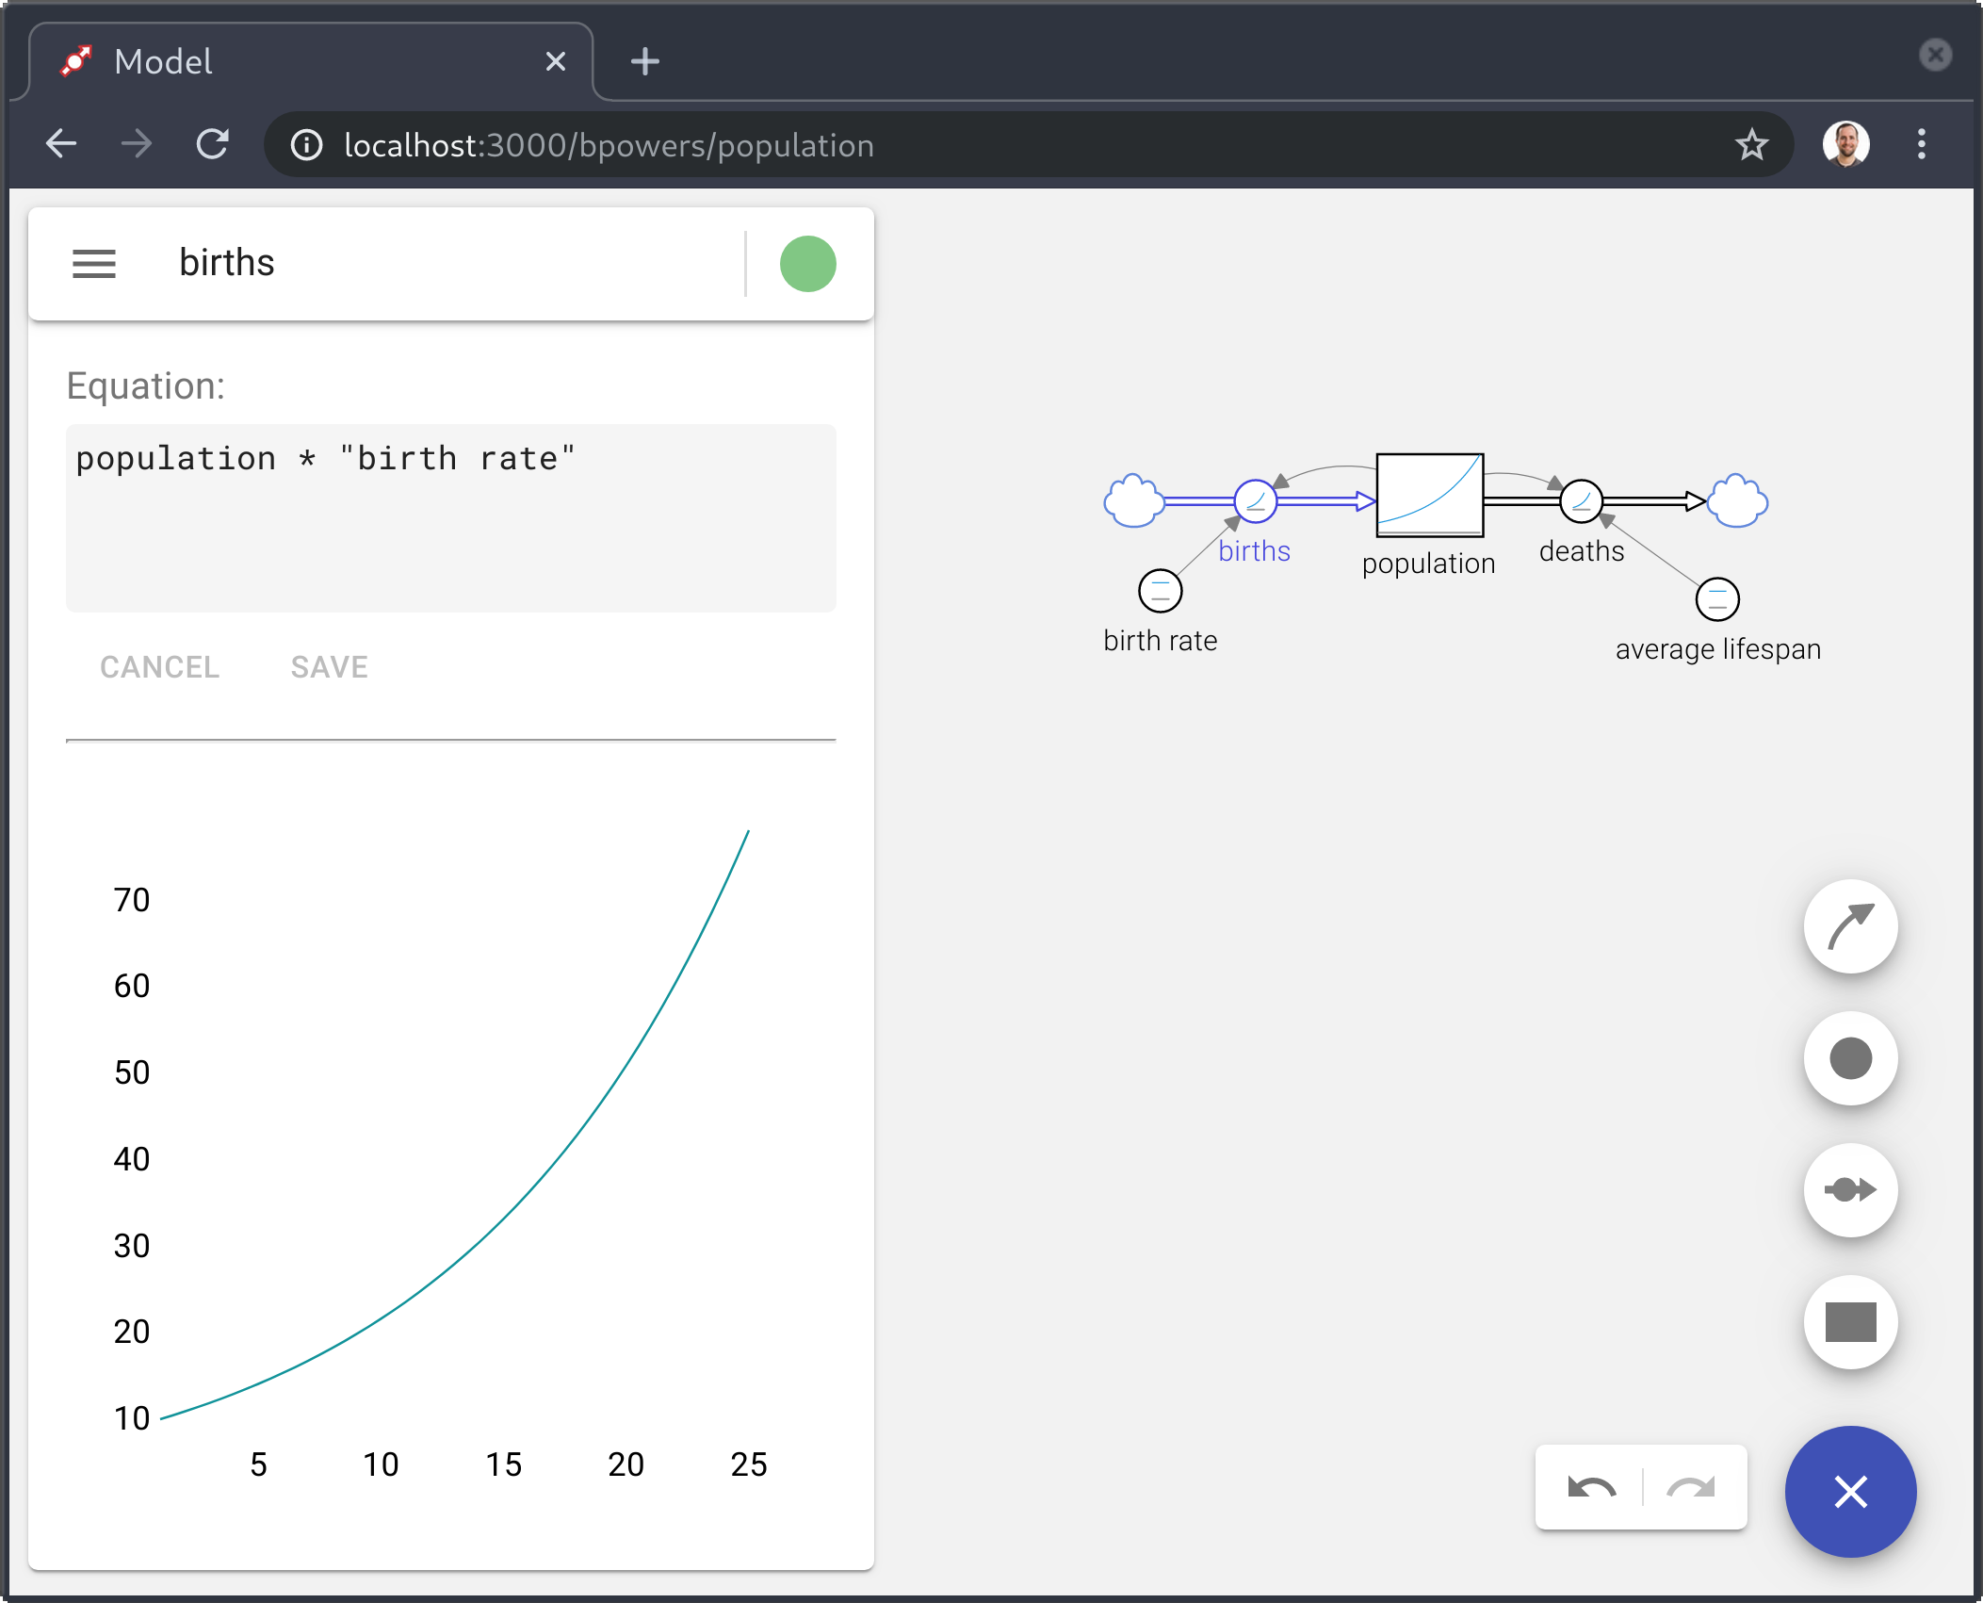Screen dimensions: 1983x1603
Task: Close the tool palette with blue X
Action: pos(1850,1492)
